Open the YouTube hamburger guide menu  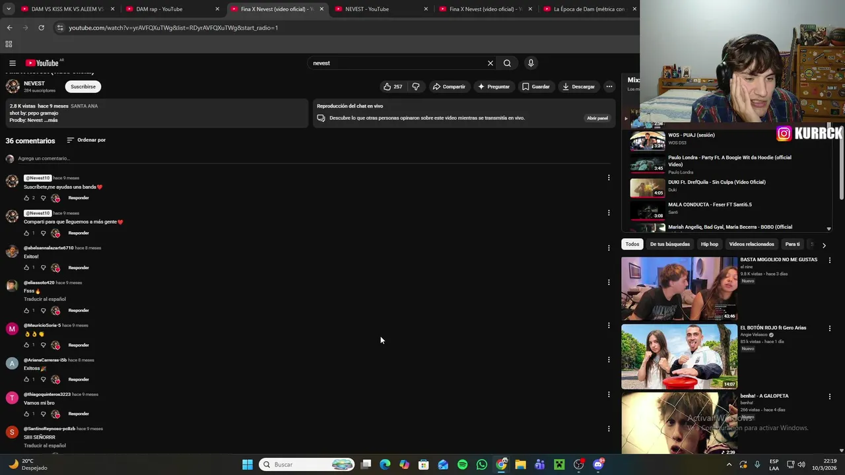coord(12,63)
